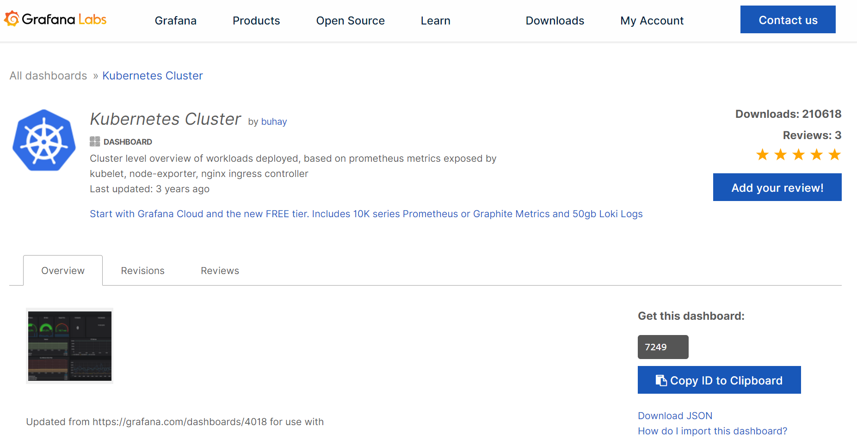
Task: Go to Downloads in top navigation
Action: pyautogui.click(x=555, y=21)
